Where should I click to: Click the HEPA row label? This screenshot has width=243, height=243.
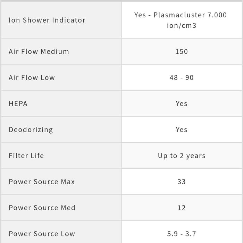(x=18, y=104)
